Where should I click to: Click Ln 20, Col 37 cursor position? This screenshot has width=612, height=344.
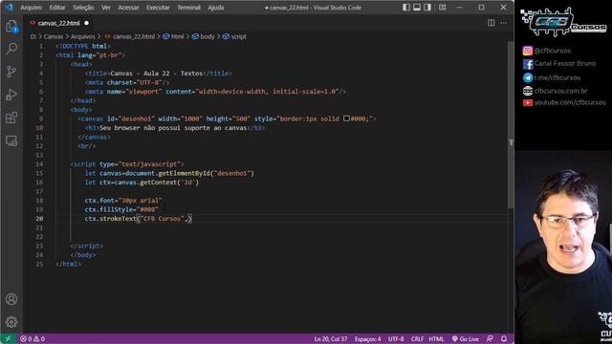331,339
